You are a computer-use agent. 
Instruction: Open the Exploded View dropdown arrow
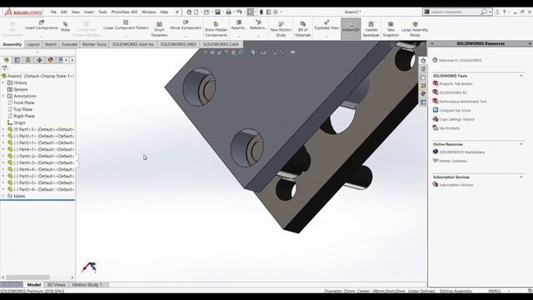(x=326, y=36)
